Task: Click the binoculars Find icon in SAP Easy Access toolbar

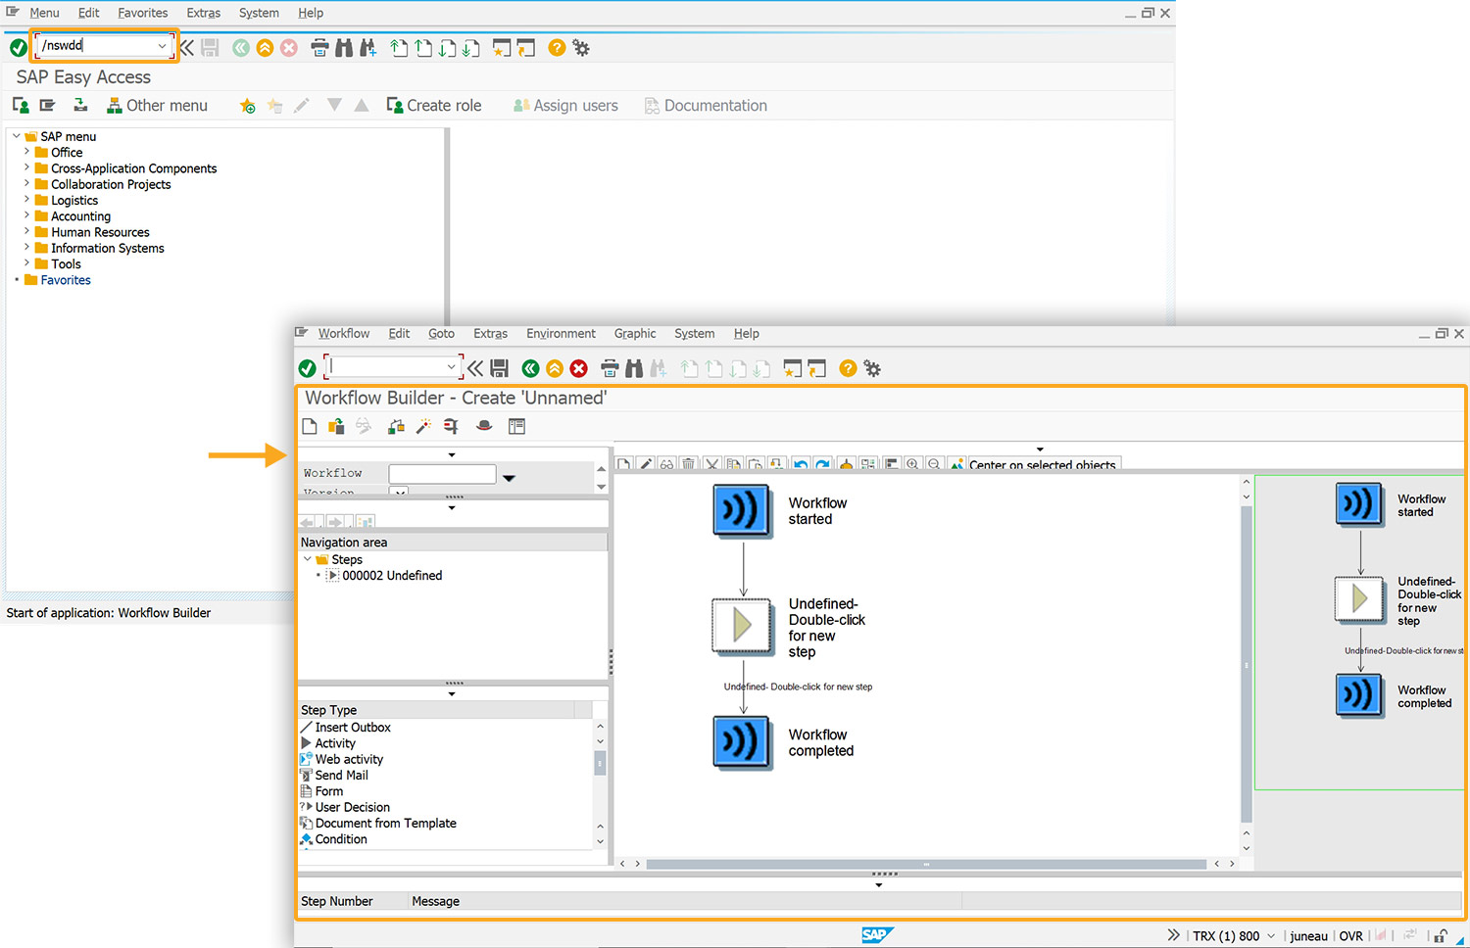Action: [344, 48]
